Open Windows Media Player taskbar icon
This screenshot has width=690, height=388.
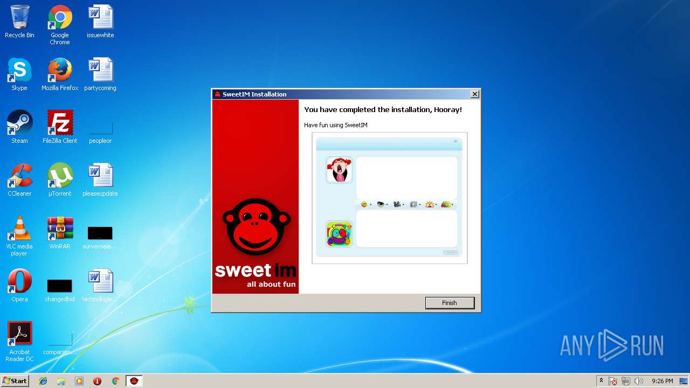79,381
